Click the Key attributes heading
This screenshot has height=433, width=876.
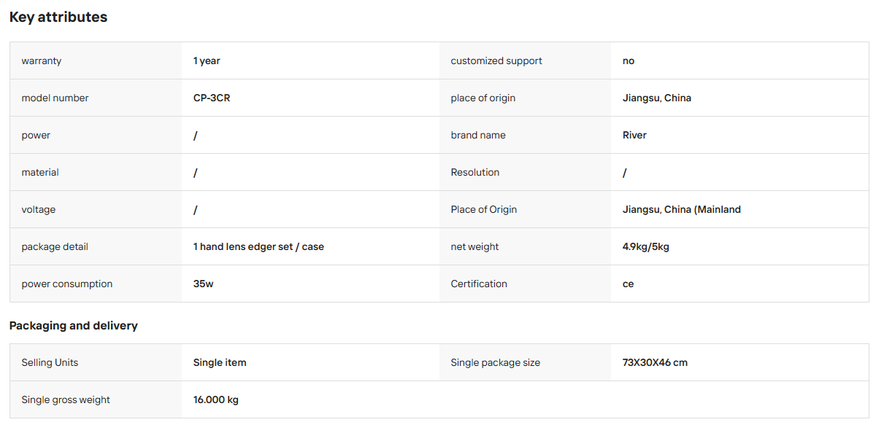pyautogui.click(x=58, y=17)
